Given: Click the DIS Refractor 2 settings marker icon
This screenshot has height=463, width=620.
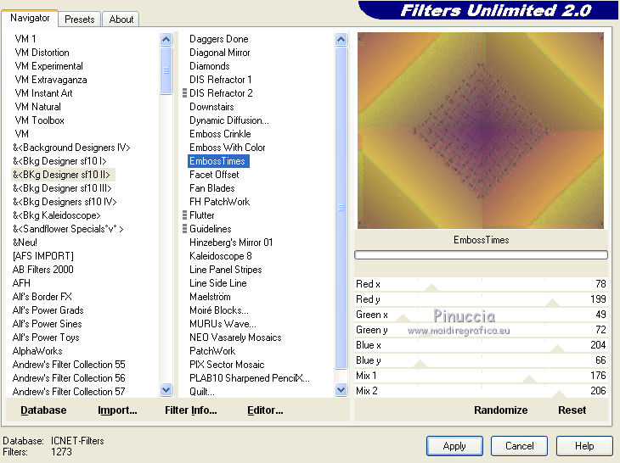Looking at the screenshot, I should tap(184, 93).
